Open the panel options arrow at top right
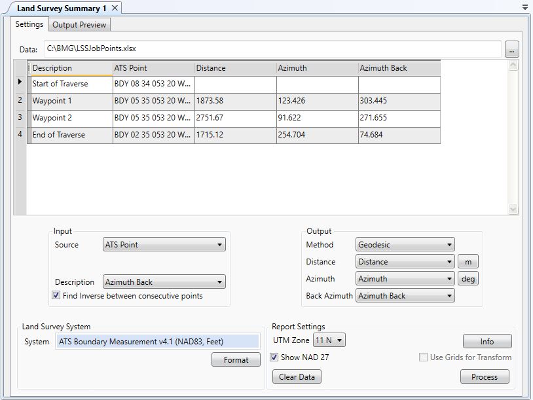This screenshot has height=400, width=533. pyautogui.click(x=525, y=8)
